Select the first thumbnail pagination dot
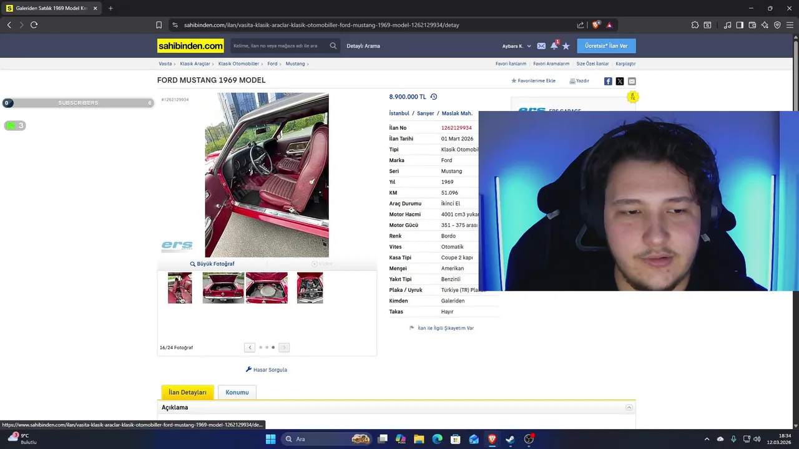The height and width of the screenshot is (449, 799). coord(260,347)
